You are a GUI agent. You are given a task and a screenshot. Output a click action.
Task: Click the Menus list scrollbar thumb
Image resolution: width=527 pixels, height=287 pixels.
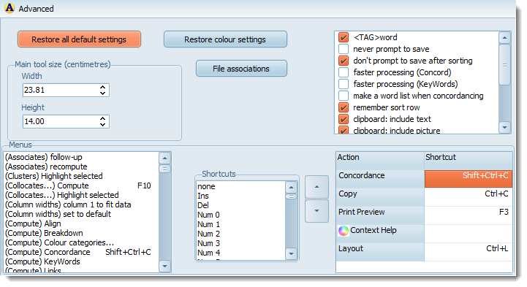click(164, 169)
